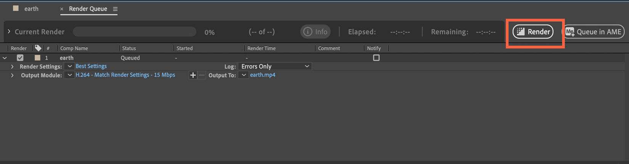Screen dimensions: 629x164
Task: Expand the Output Module details
Action: (12, 75)
